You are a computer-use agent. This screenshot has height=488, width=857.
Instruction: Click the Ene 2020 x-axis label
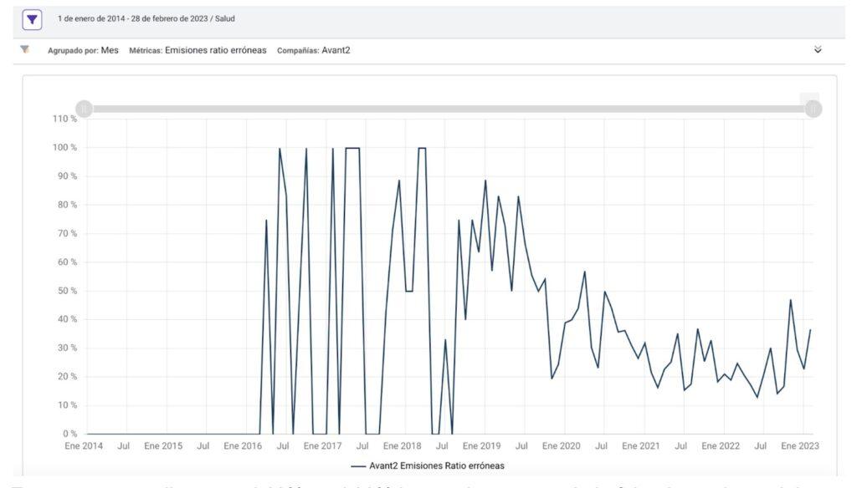point(561,446)
